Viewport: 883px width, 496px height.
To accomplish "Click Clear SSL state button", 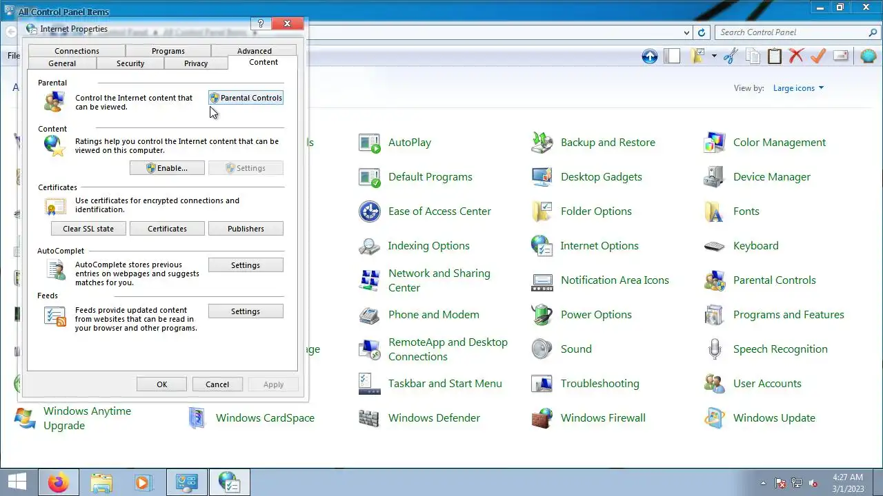I will click(88, 229).
